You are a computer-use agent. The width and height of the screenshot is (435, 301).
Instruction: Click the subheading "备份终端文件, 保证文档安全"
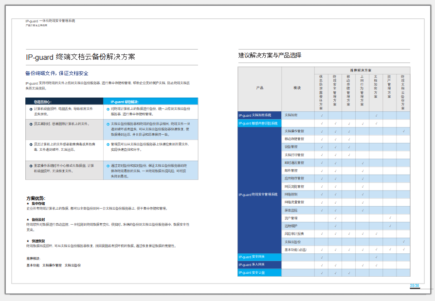57,73
